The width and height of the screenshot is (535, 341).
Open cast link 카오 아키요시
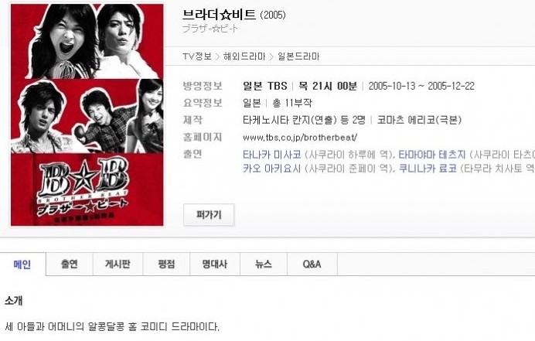pyautogui.click(x=272, y=169)
